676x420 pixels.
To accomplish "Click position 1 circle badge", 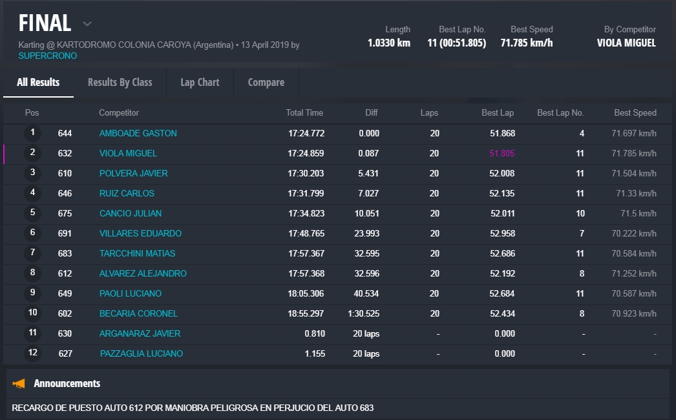I will (x=32, y=133).
